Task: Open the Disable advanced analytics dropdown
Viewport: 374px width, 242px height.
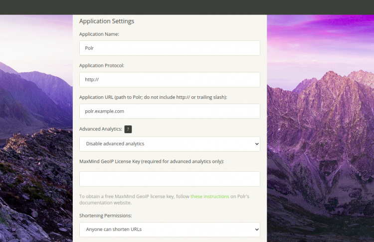Action: tap(170, 144)
